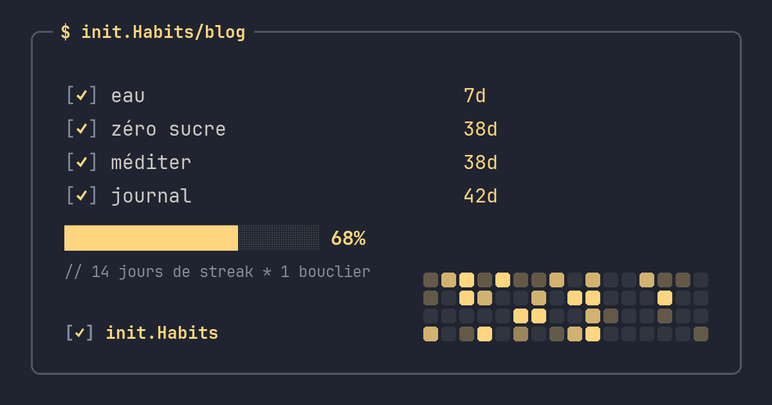Click the first top-left heatmap cell
The width and height of the screenshot is (772, 405).
pos(430,280)
